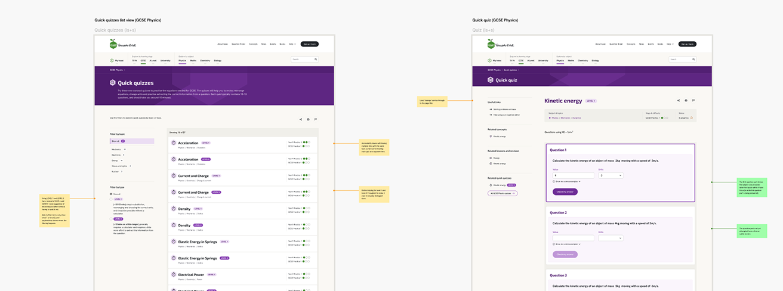The image size is (783, 291).
Task: Open Question finder menu in list view
Action: 239,44
